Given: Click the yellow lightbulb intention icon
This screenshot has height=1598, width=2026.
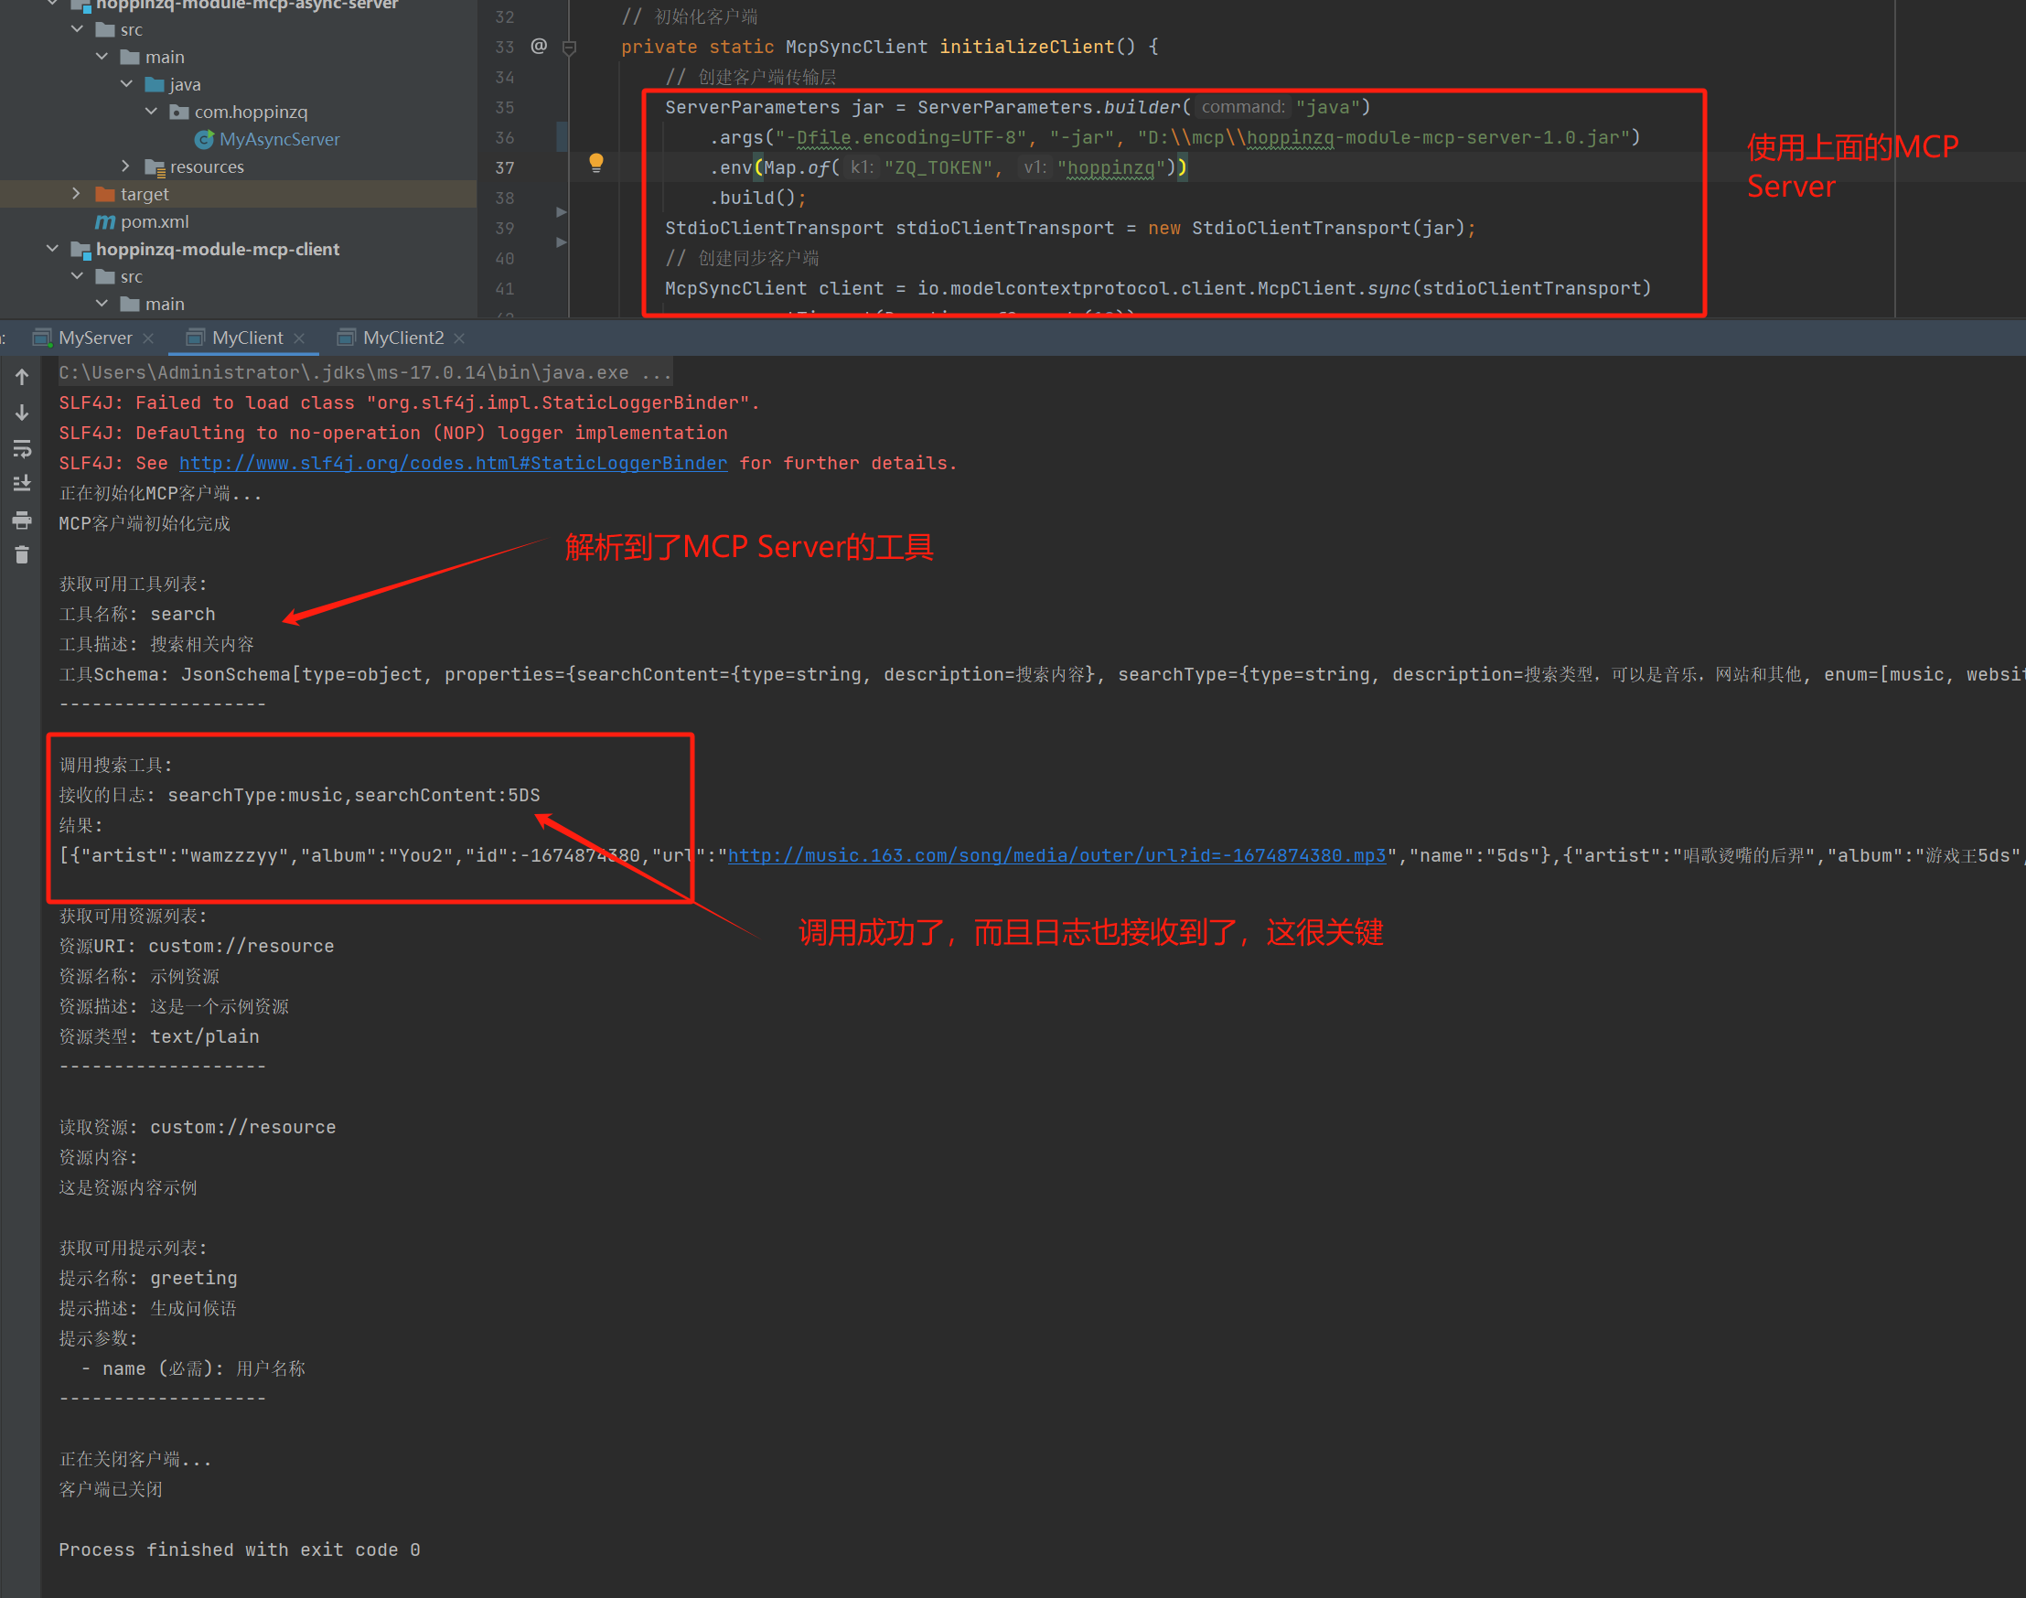Looking at the screenshot, I should tap(595, 163).
